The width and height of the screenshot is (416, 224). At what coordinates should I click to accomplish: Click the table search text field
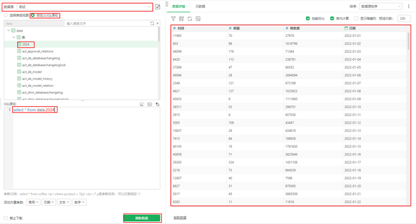coord(106,23)
